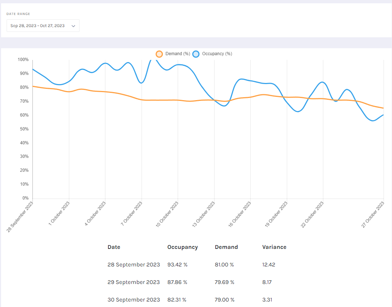Hide the Demand (%) series via legend label
Screen dimensions: 392x307
(178, 54)
